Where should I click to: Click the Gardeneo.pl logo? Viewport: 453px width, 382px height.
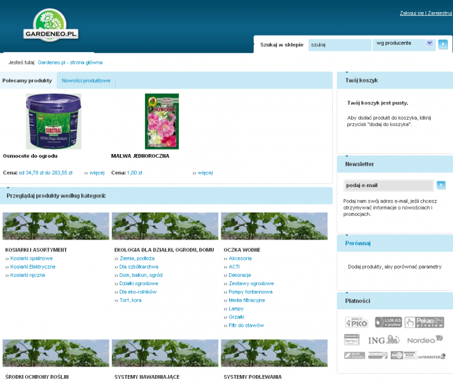coord(50,26)
